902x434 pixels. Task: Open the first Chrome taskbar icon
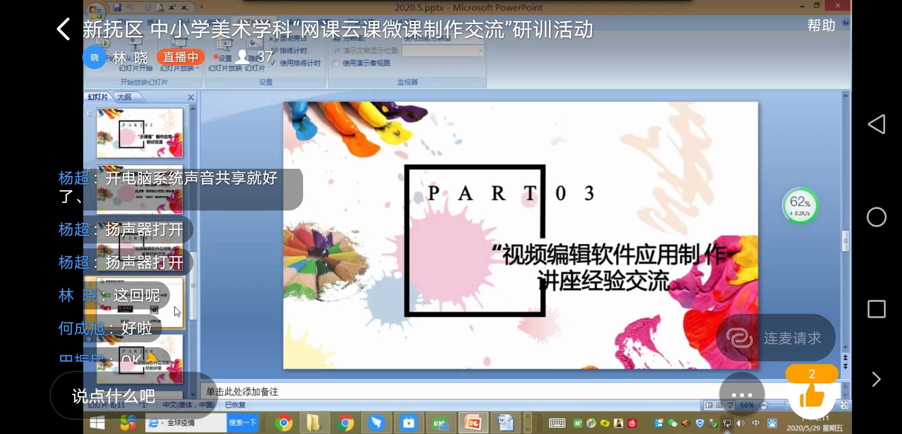pyautogui.click(x=284, y=423)
